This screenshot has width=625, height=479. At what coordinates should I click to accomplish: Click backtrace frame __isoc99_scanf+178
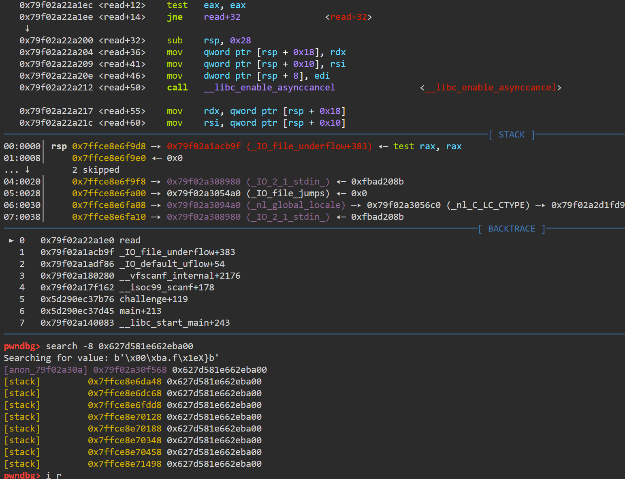pos(167,288)
